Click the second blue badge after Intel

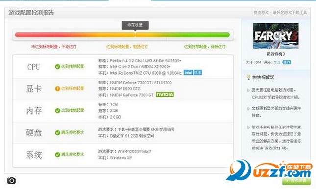198,73
